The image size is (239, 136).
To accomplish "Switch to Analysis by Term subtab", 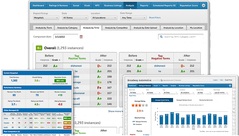I will [44, 28].
